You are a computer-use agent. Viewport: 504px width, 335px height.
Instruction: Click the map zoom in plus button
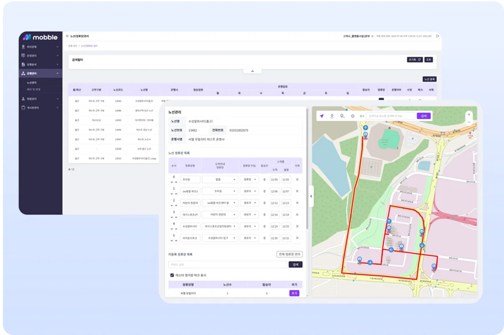pyautogui.click(x=469, y=114)
